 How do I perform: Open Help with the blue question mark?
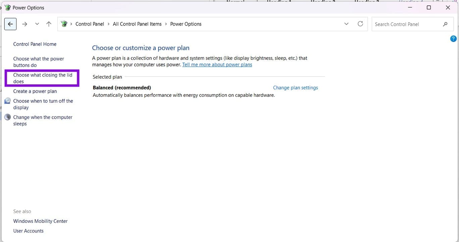[453, 39]
